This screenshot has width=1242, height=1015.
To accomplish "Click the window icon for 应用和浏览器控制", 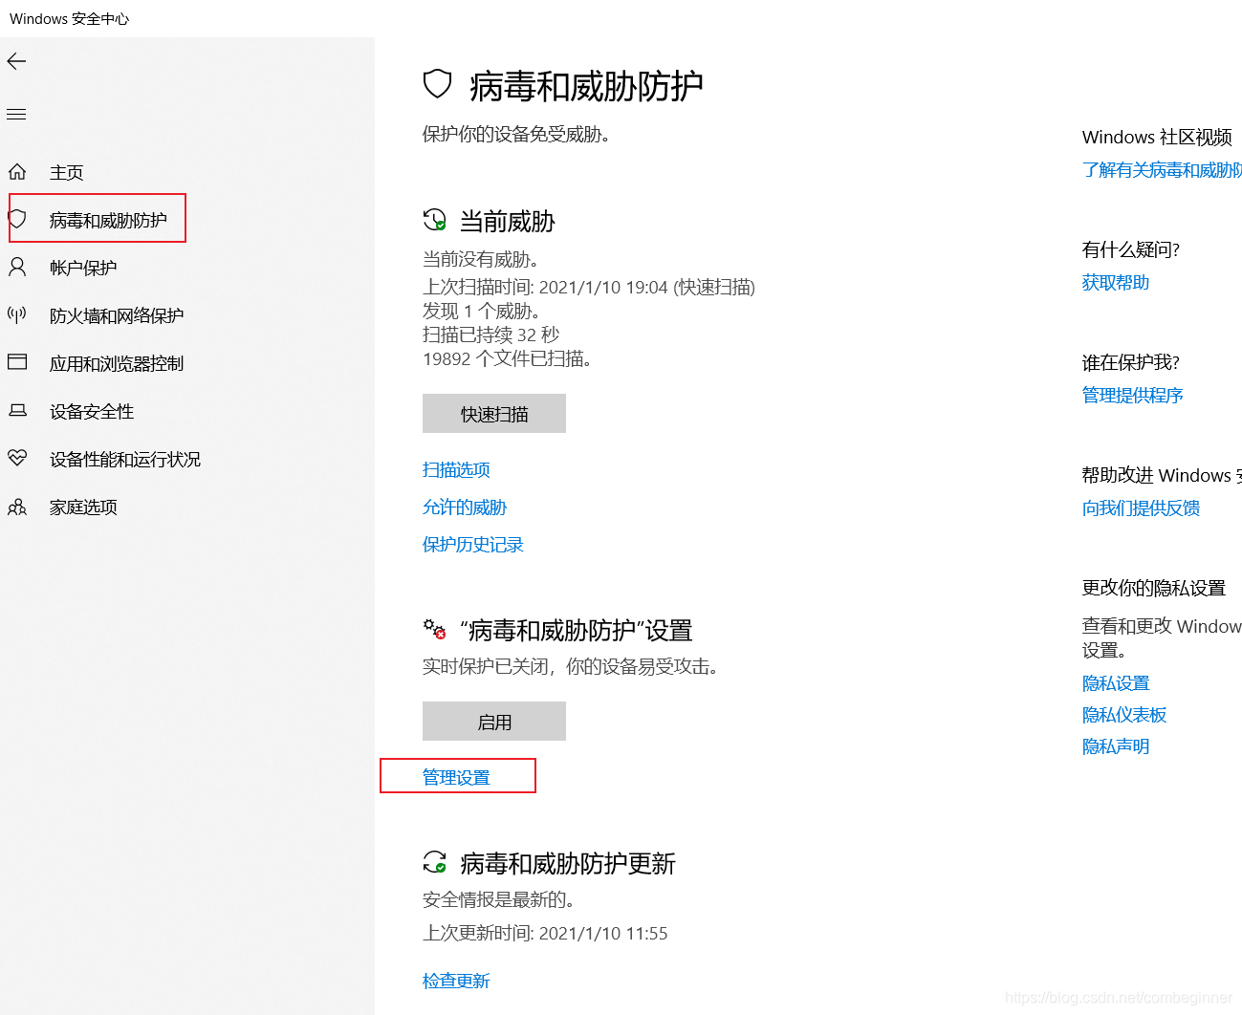I will (x=17, y=362).
